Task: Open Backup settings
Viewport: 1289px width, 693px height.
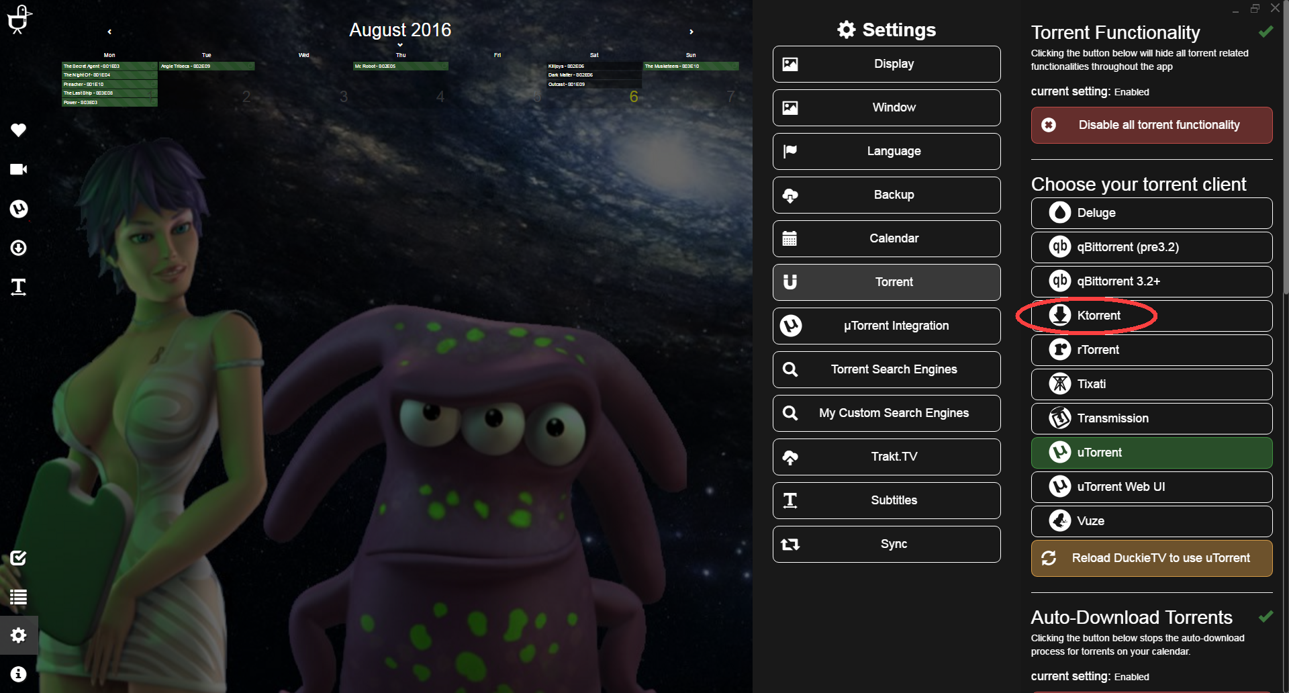Action: click(x=887, y=195)
